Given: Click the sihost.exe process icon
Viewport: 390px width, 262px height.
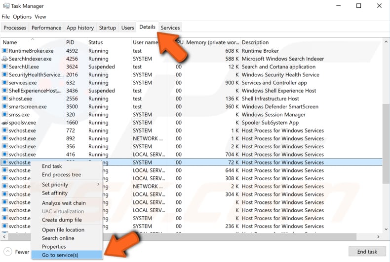Looking at the screenshot, I should (5, 98).
